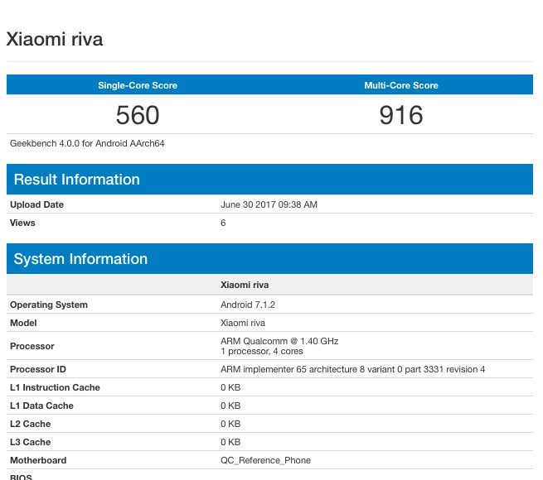The height and width of the screenshot is (480, 543).
Task: Click the 'ARM implementer 65 architecture 8' value
Action: (x=352, y=369)
